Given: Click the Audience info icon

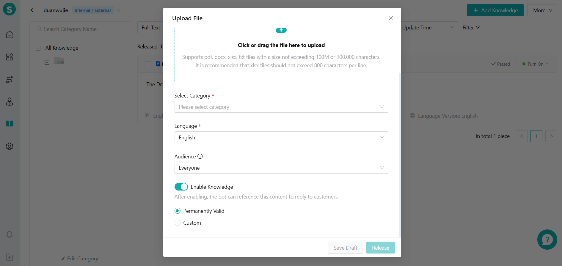Looking at the screenshot, I should [200, 156].
